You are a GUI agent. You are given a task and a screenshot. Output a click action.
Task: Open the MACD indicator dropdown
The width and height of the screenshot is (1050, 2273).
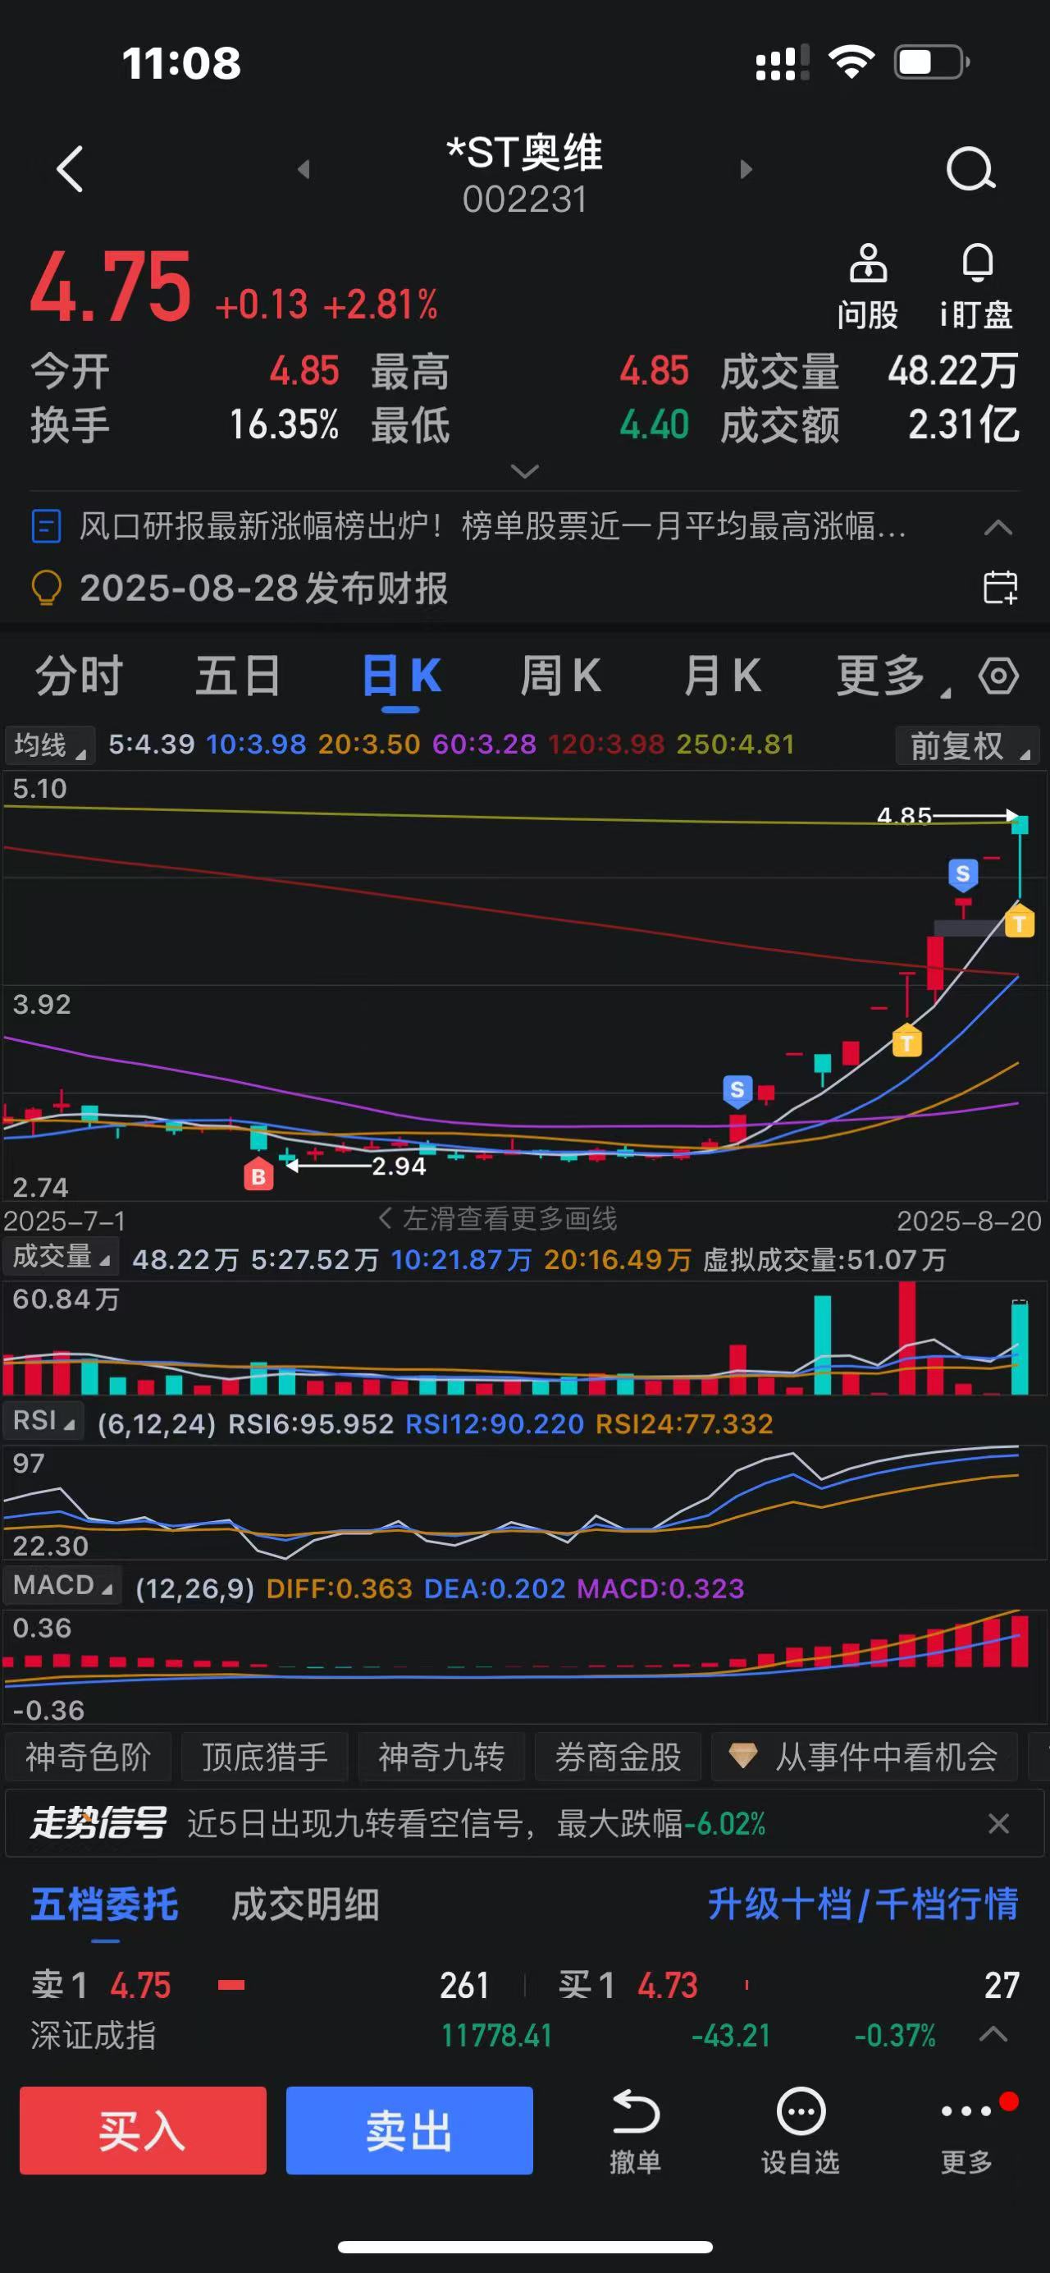coord(62,1586)
